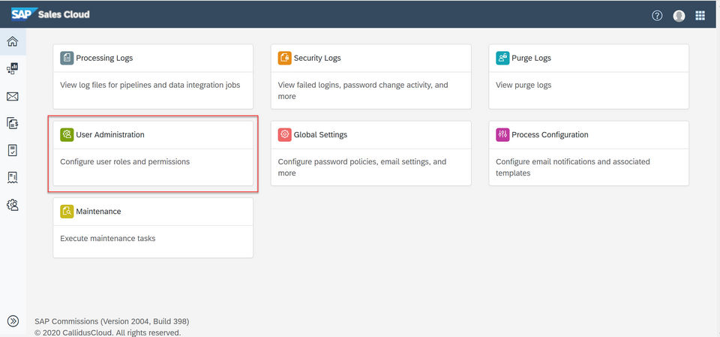Screen dimensions: 720x337
Task: Click the checklist document sidebar icon
Action: (13, 150)
